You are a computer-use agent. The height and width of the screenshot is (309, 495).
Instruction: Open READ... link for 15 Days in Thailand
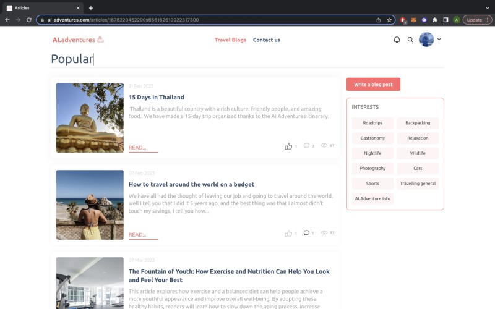[x=143, y=148]
